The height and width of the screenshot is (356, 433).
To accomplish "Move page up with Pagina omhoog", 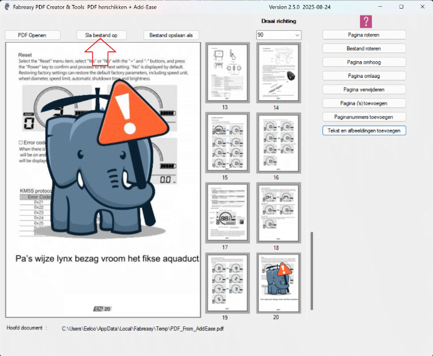I will 364,62.
